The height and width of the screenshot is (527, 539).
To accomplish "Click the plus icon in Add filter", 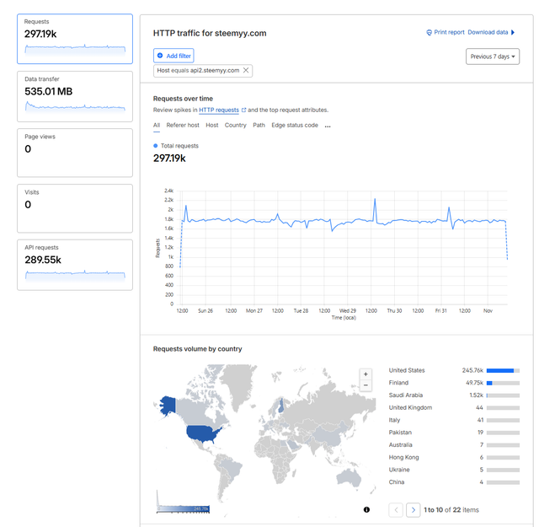I will coord(160,56).
